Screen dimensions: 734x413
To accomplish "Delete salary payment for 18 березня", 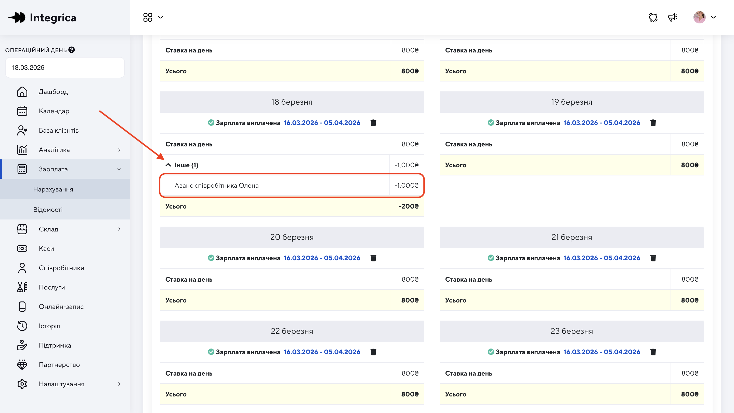I will pos(373,123).
